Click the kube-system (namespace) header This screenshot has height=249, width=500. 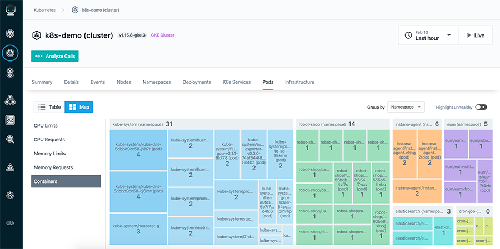tap(202, 124)
